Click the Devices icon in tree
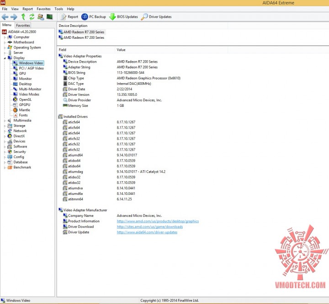Screen dimensions: 329x304 coord(10,142)
